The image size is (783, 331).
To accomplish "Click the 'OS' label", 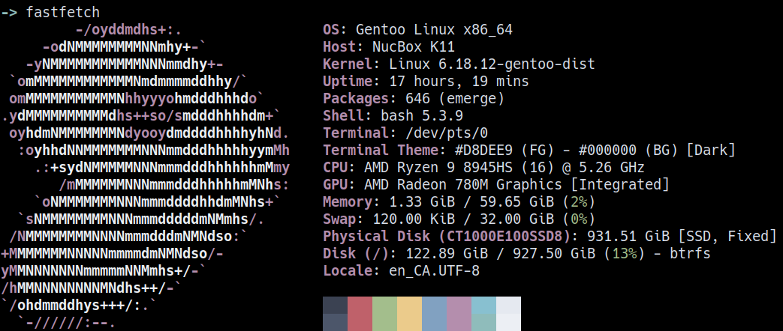I will pos(330,30).
